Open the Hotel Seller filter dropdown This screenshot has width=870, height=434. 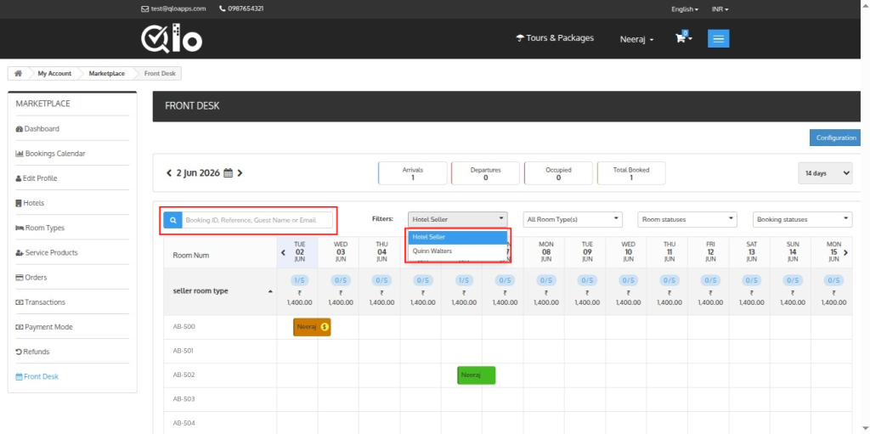(x=458, y=220)
